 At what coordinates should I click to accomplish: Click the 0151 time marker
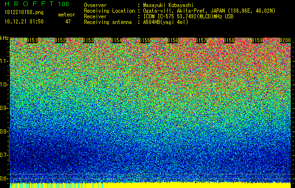pyautogui.click(x=32, y=40)
